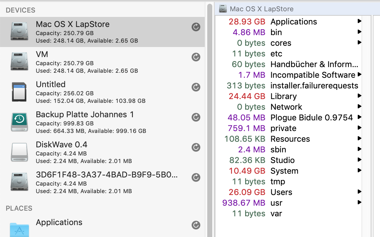This screenshot has height=237, width=380.
Task: Click the 3D6F1F48-3A37 volume drive icon
Action: 19,182
